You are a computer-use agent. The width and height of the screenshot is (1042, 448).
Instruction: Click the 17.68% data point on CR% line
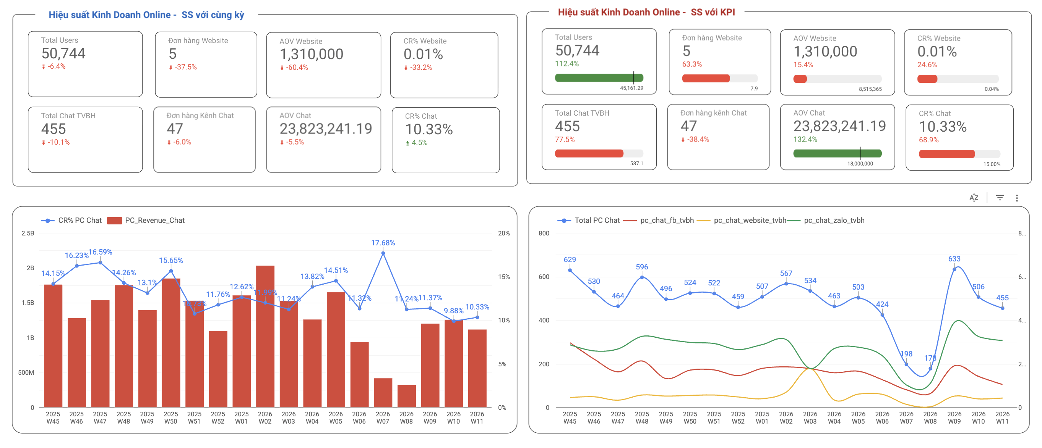click(x=383, y=254)
